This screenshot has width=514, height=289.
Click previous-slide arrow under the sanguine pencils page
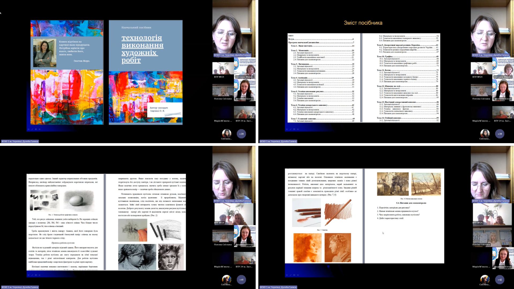[x=287, y=275]
